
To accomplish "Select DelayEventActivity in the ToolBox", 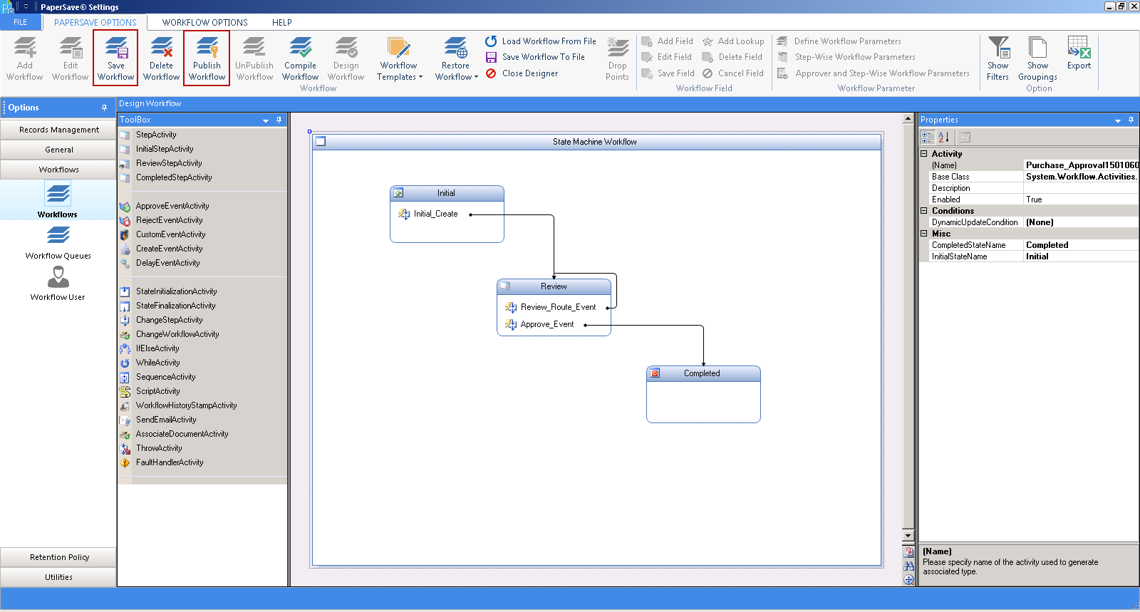I will pos(168,263).
